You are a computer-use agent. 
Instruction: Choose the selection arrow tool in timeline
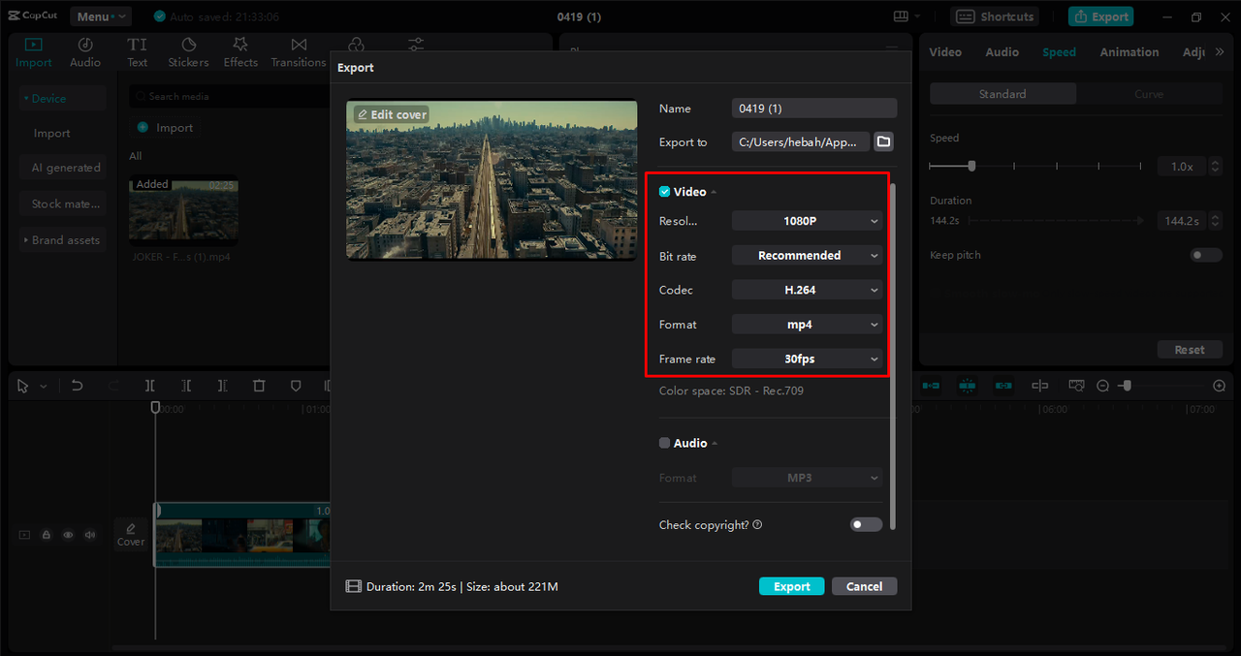(x=23, y=386)
